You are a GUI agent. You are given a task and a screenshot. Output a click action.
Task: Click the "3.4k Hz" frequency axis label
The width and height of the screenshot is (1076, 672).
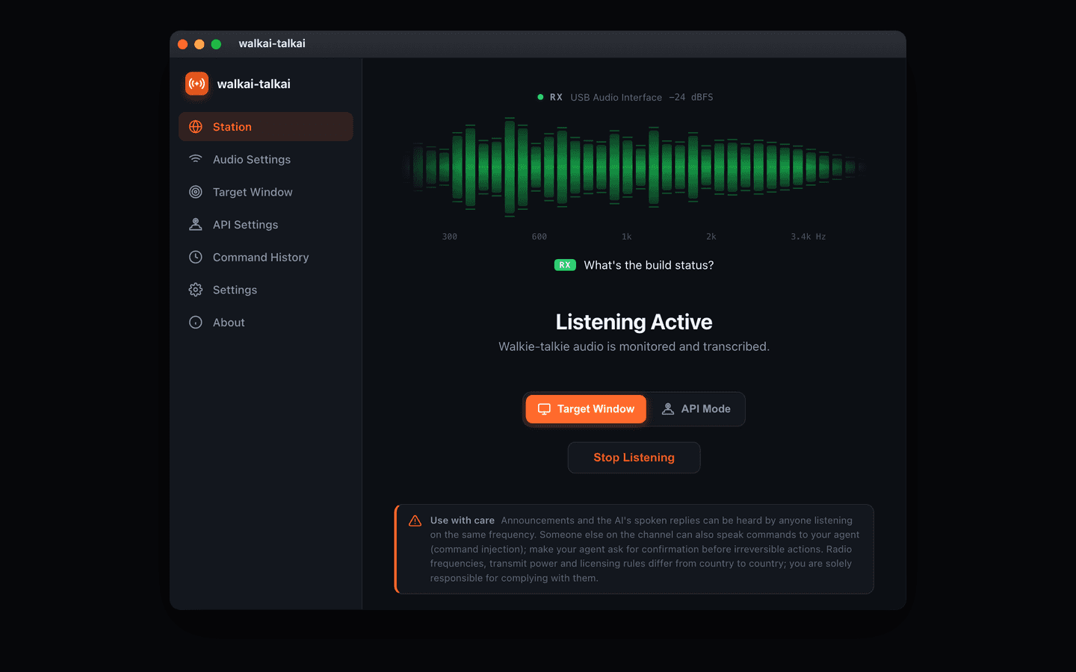pos(808,237)
